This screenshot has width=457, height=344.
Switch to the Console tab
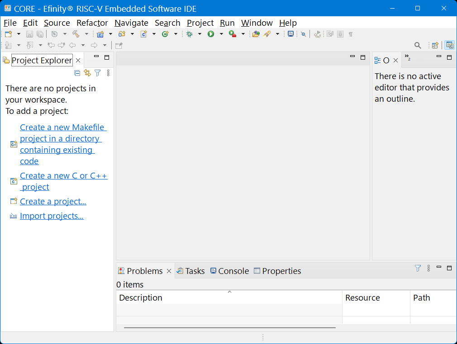click(x=229, y=271)
